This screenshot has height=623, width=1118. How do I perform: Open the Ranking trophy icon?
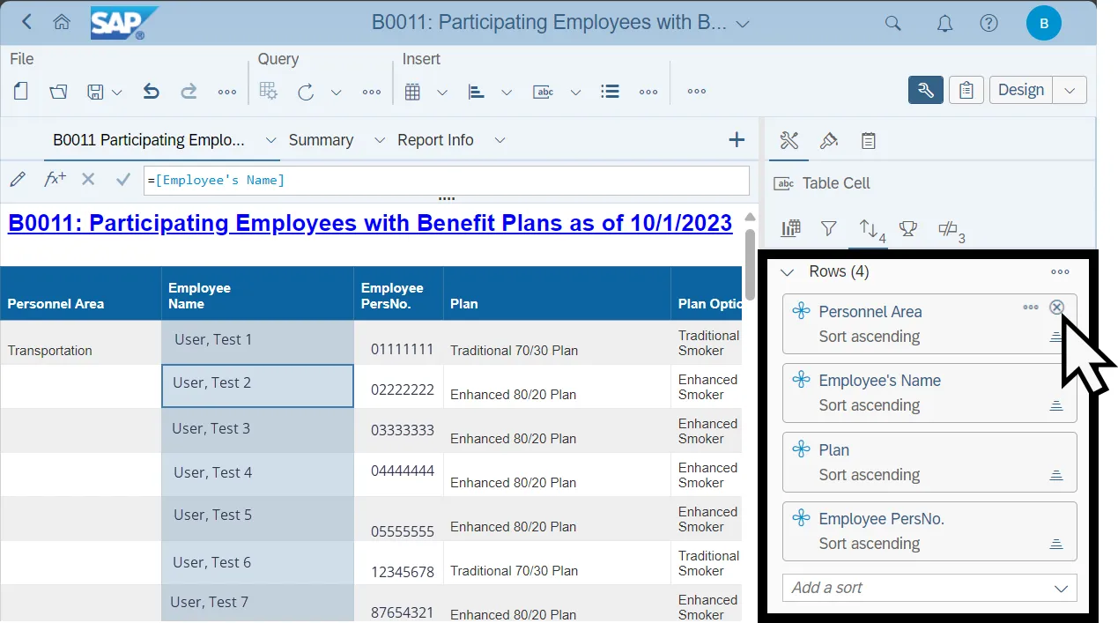pyautogui.click(x=907, y=229)
